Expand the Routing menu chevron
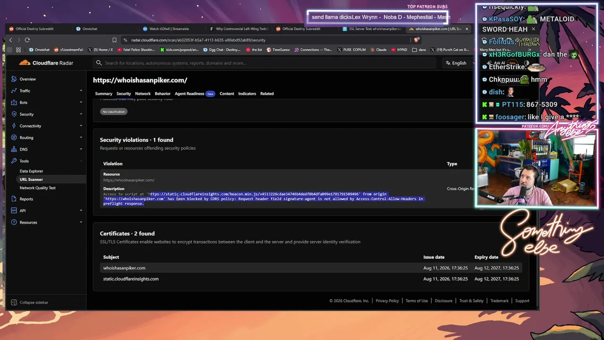604x340 pixels. click(x=81, y=138)
